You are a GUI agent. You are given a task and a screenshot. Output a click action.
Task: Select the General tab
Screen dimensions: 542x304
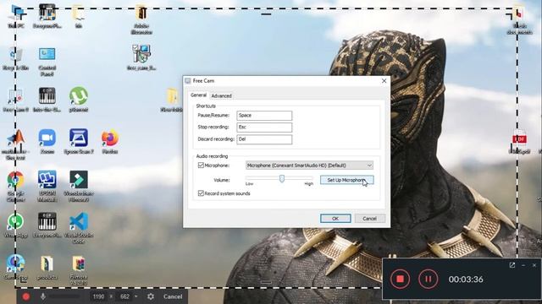pos(198,95)
